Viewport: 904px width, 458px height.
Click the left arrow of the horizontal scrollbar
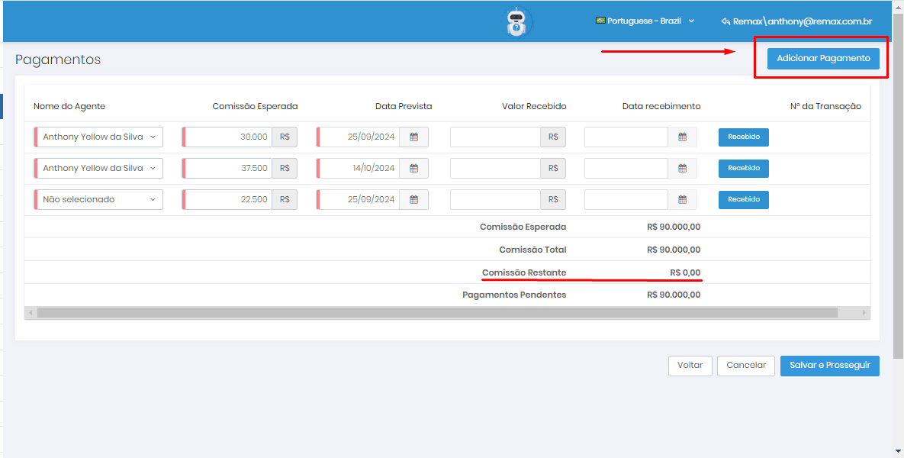coord(30,313)
